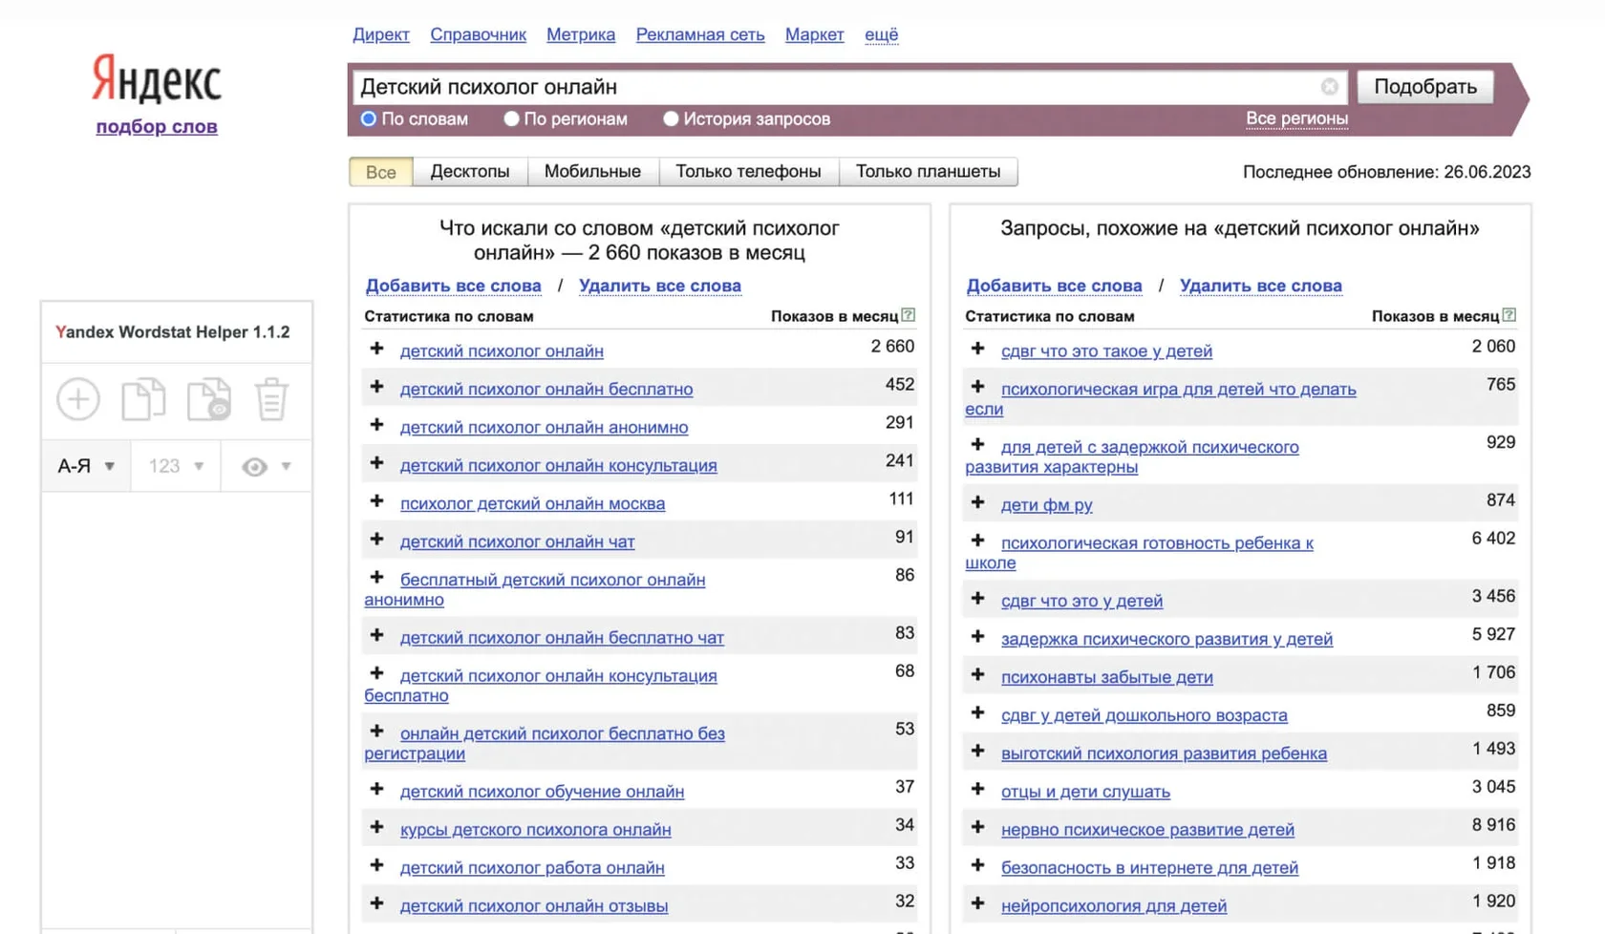The image size is (1605, 934).
Task: Add 'психонавты забытые дети' using plus icon
Action: coord(978,675)
